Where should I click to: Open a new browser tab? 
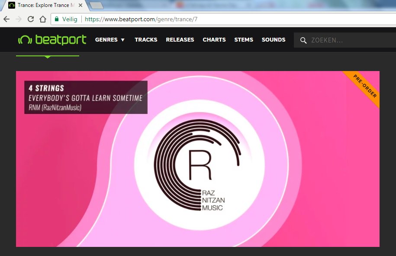click(x=97, y=5)
